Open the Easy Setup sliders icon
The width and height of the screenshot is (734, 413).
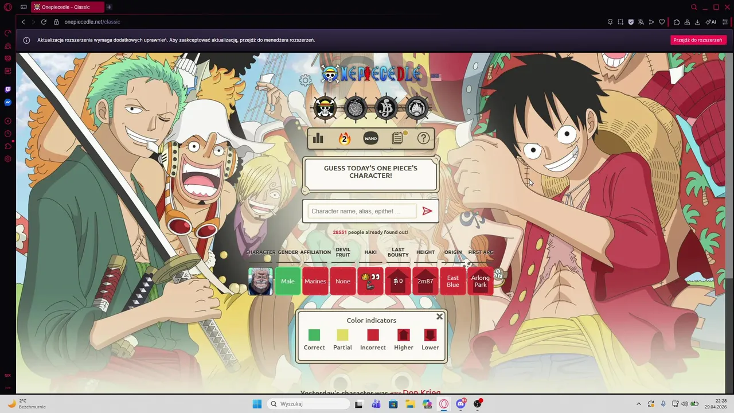pos(725,22)
